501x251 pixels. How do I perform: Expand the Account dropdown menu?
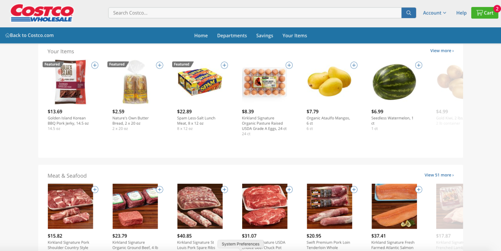click(435, 13)
